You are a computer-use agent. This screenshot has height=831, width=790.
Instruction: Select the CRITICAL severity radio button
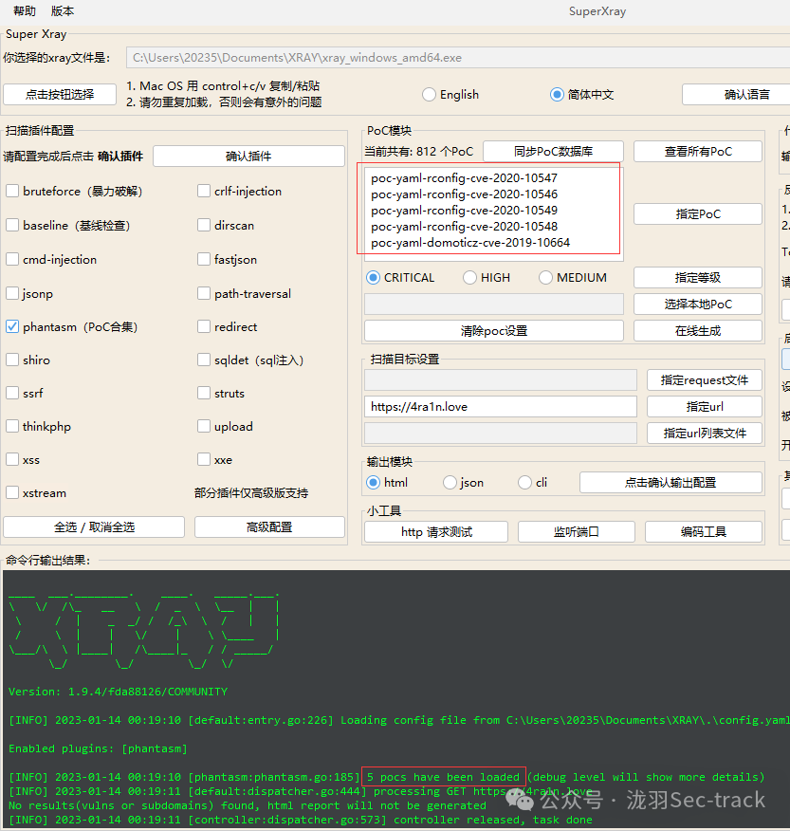coord(373,278)
